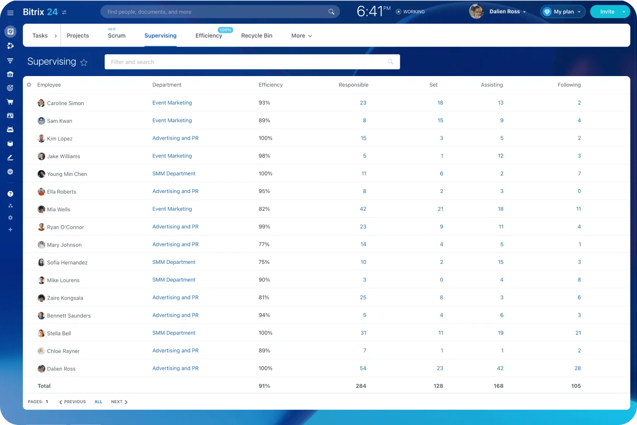Click the sliders icon next to Bitrix 24
637x425 pixels.
click(x=65, y=12)
